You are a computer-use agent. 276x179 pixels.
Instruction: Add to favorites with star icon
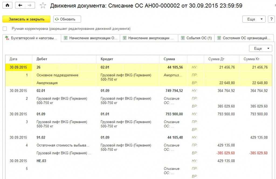coord(43,5)
